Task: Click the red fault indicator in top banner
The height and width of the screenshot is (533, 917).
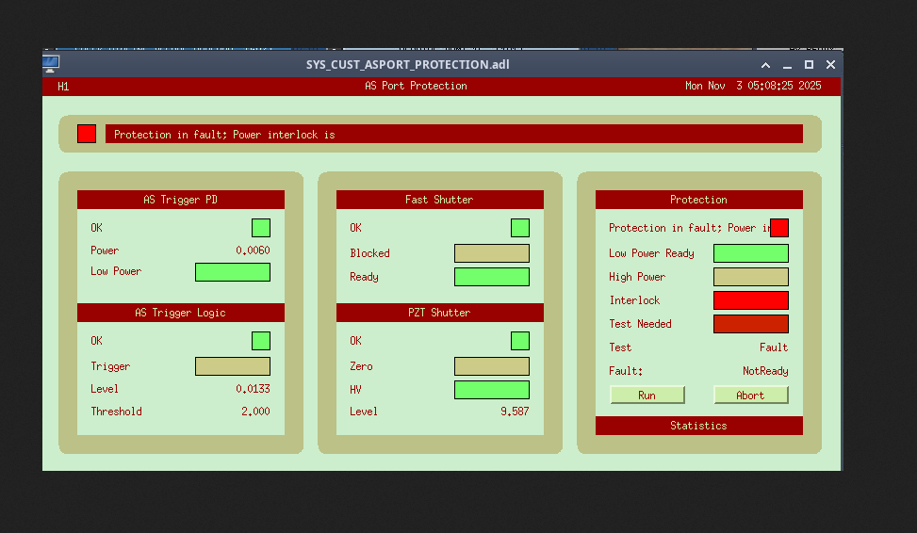Action: coord(87,134)
